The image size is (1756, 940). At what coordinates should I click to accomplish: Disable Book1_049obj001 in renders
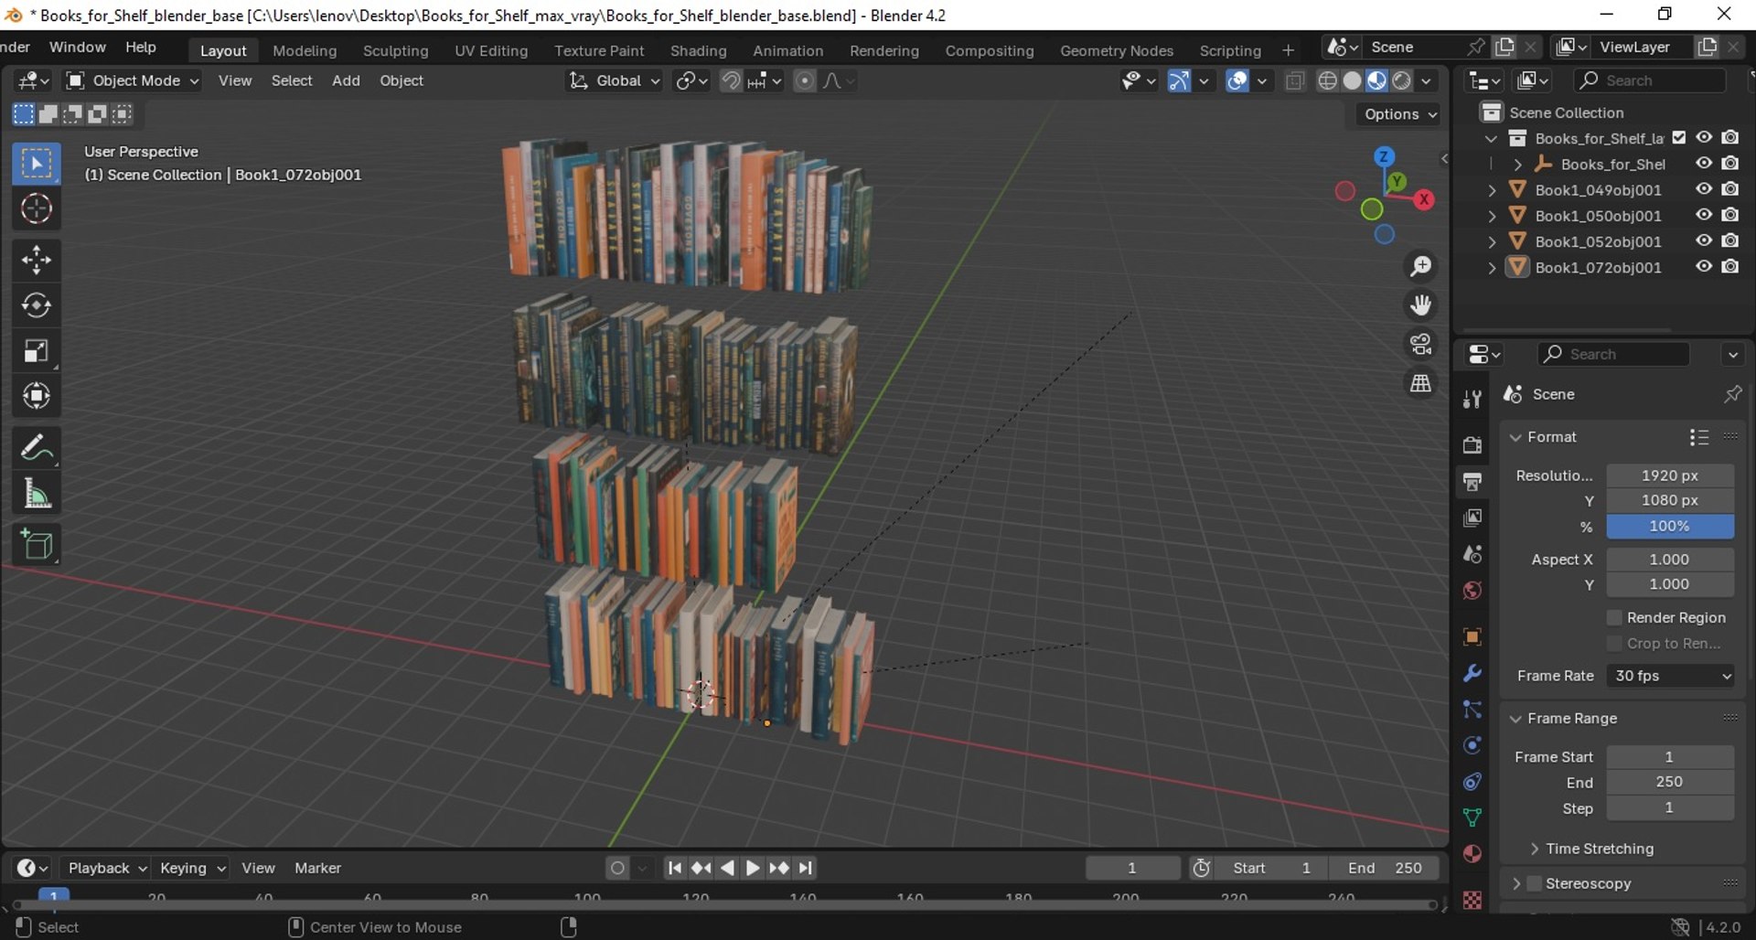(x=1730, y=189)
